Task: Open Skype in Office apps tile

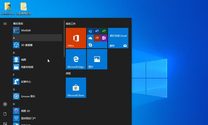Action: pos(90,45)
